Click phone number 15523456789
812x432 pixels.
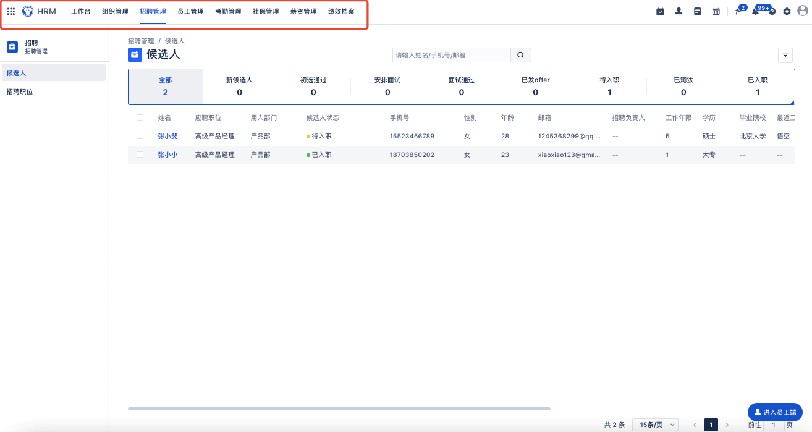[412, 136]
